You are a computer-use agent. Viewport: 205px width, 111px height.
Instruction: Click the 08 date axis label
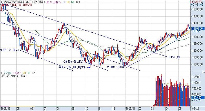click(58, 109)
